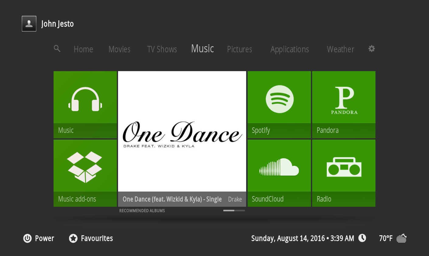Select the Music menu item
This screenshot has height=256, width=429.
coord(203,49)
